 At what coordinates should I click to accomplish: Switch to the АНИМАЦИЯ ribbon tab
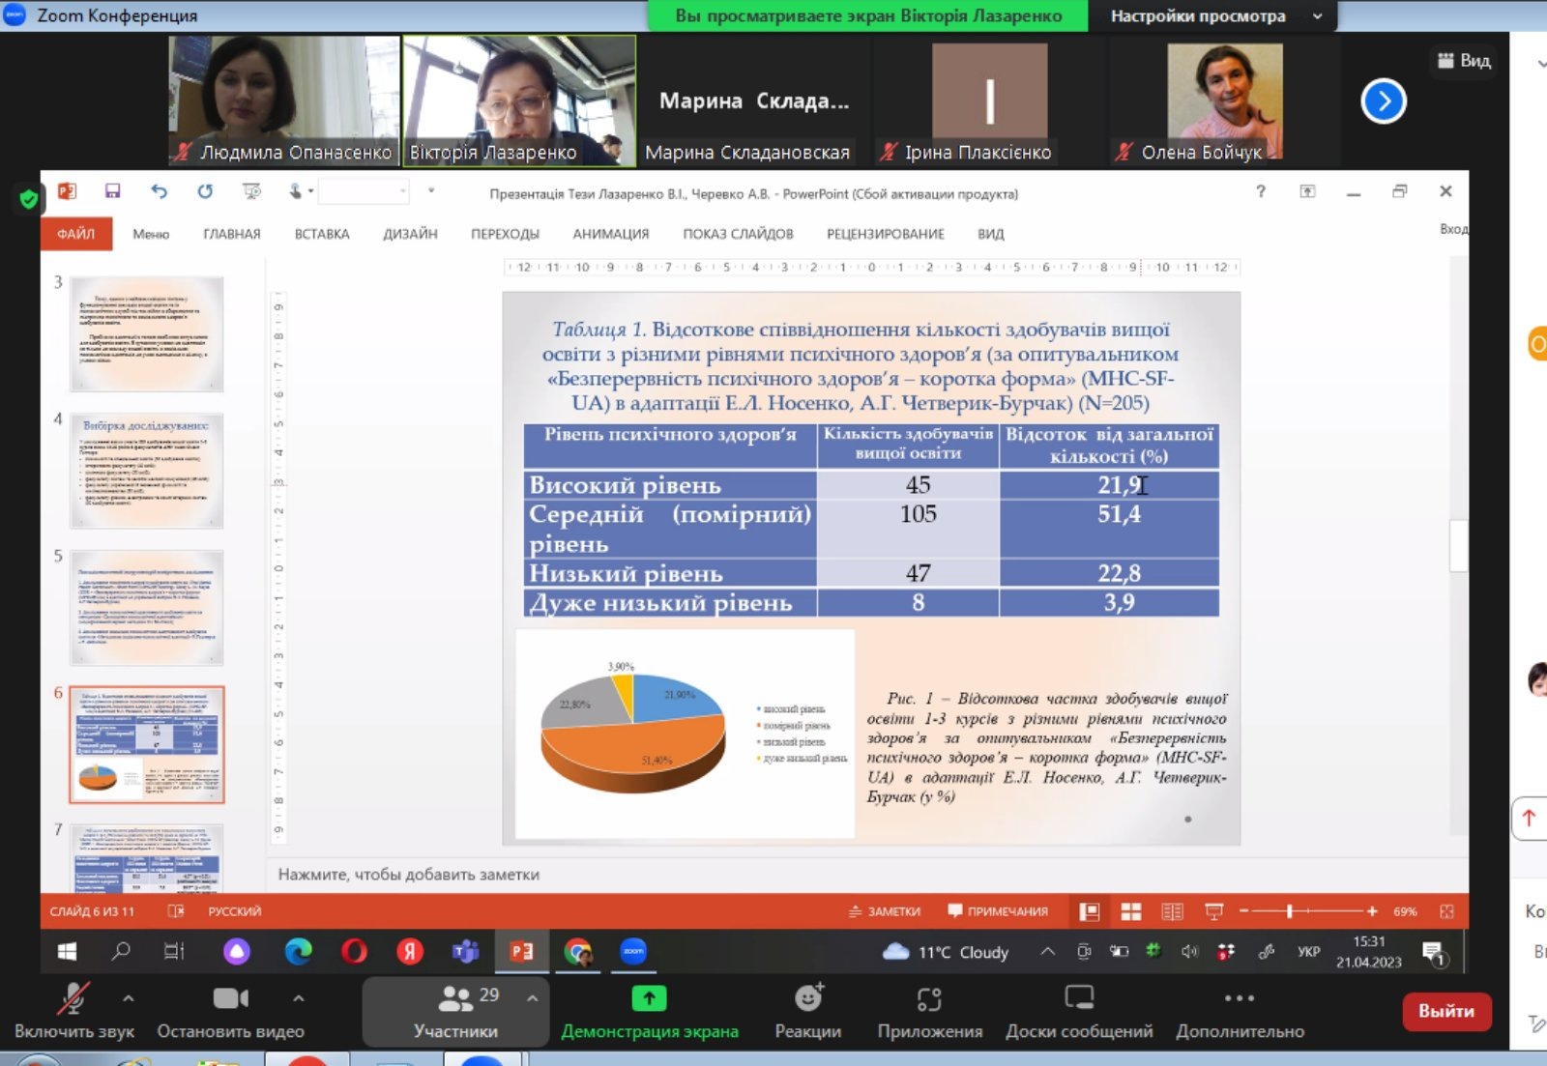click(x=610, y=234)
